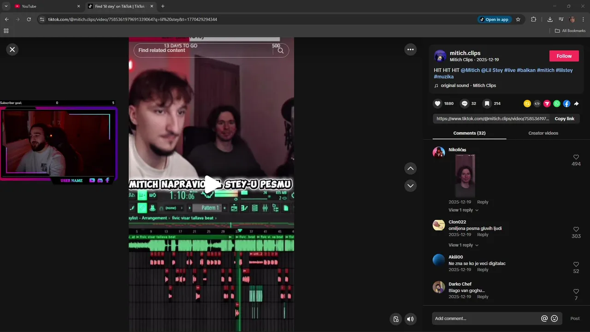This screenshot has height=332, width=590.
Task: Open the Chrome profile avatar
Action: tap(572, 19)
